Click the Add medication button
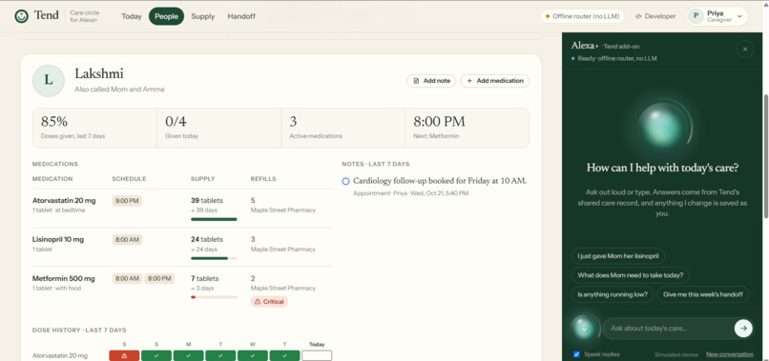Image resolution: width=769 pixels, height=361 pixels. point(495,81)
